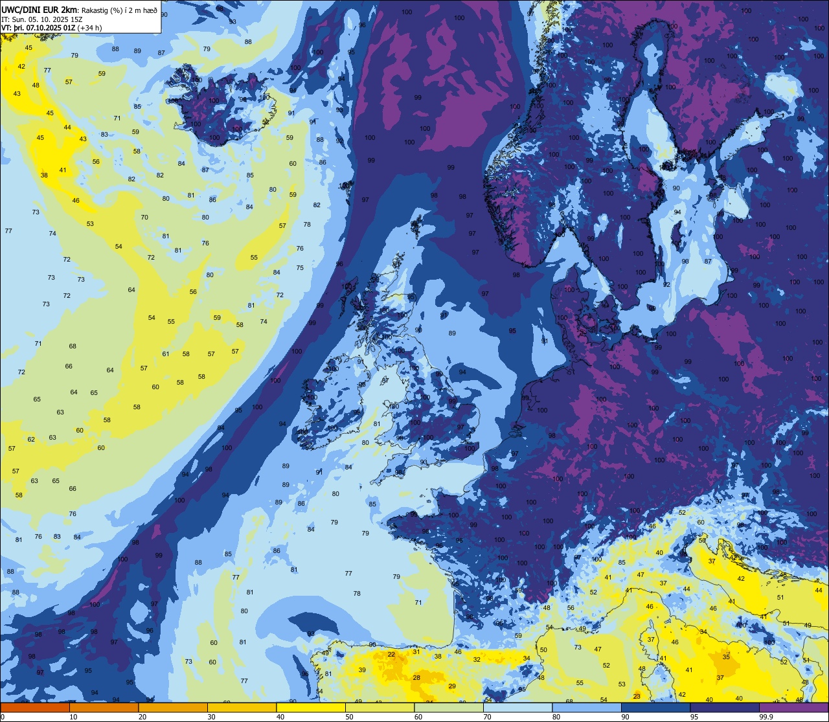The width and height of the screenshot is (829, 722).
Task: Click the 40–50% bright yellow legend swatch
Action: click(311, 707)
